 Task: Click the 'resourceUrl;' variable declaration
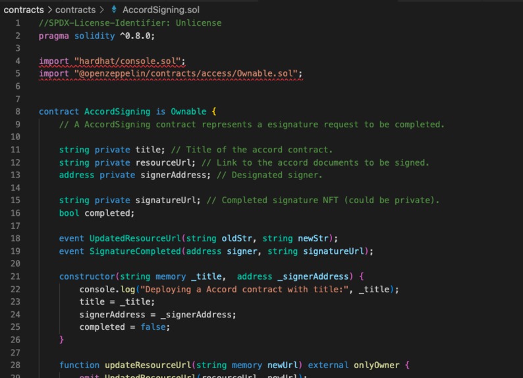tap(165, 163)
